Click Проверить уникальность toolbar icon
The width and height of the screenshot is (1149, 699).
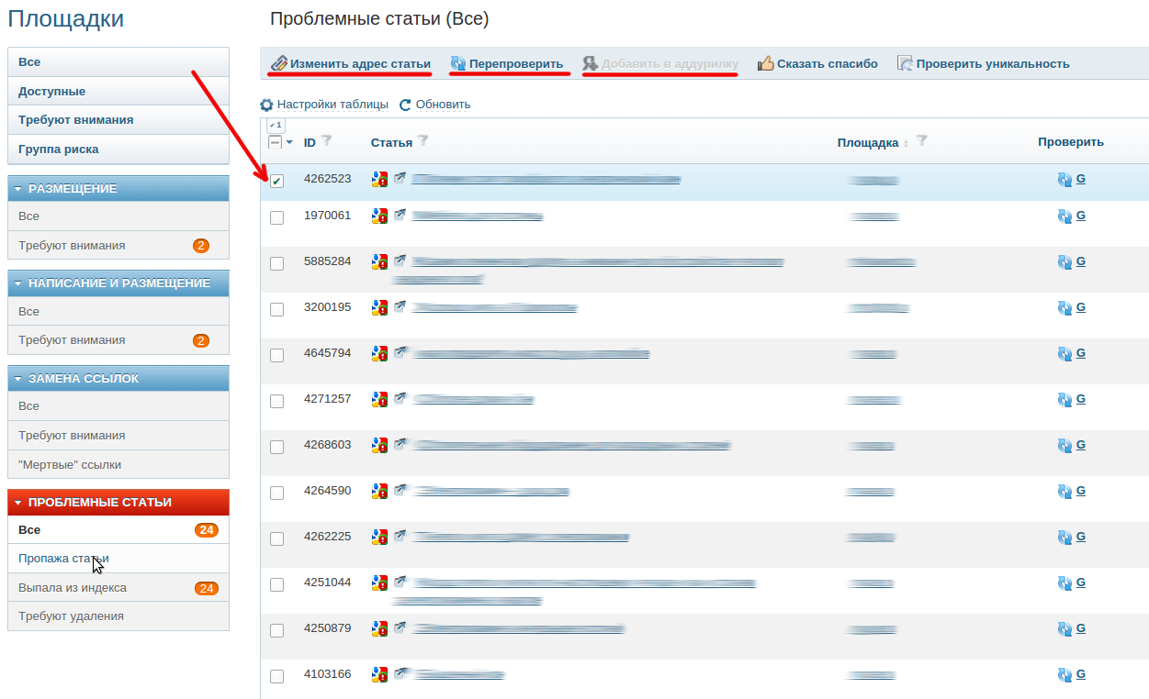tap(905, 63)
